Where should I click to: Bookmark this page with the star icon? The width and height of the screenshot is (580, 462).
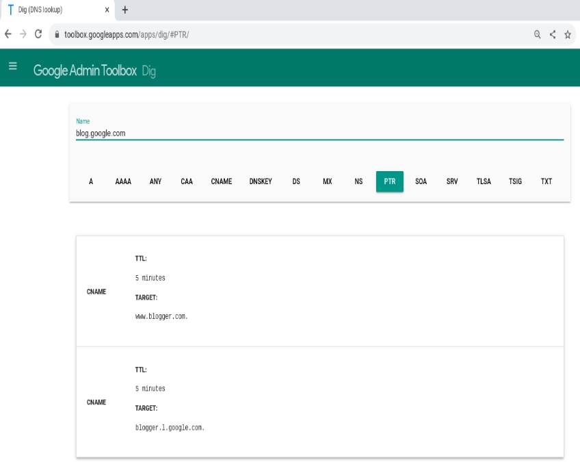click(568, 34)
